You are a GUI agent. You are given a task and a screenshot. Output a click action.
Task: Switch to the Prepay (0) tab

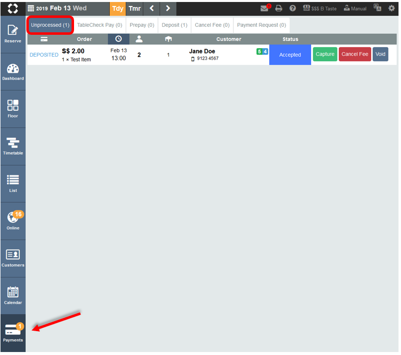coord(142,25)
